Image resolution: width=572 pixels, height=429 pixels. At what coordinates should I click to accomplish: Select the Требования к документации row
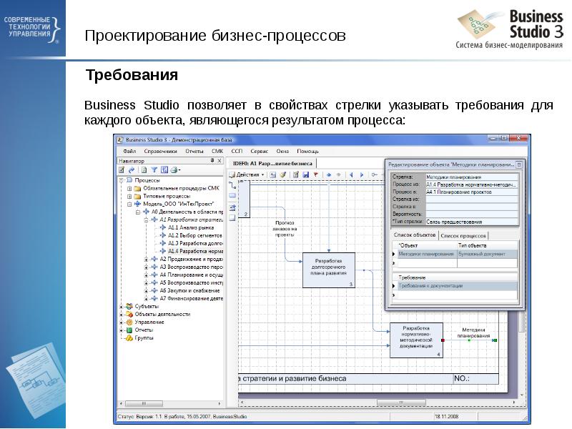(x=457, y=286)
